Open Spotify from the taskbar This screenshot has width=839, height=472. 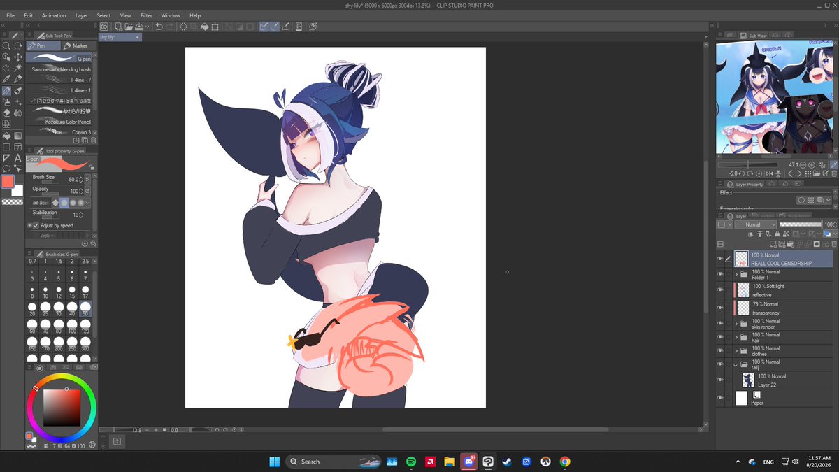411,462
